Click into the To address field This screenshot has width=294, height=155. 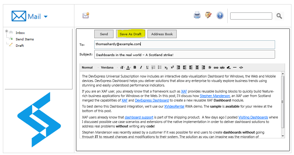tap(184, 45)
